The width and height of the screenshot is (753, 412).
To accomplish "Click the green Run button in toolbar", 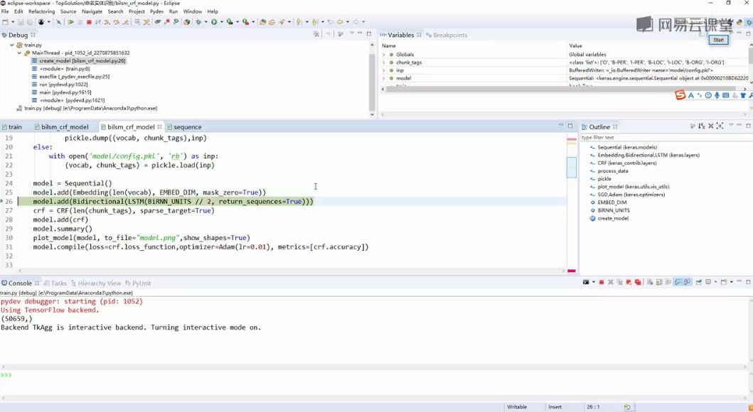I will (x=214, y=22).
